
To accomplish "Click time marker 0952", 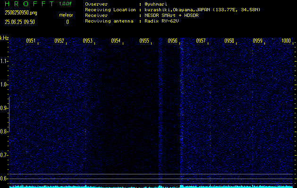I will (59, 41).
